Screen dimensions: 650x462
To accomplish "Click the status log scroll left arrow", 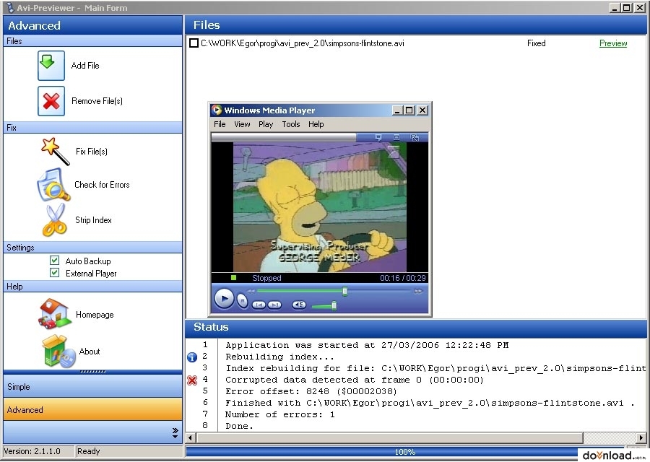I will [191, 437].
